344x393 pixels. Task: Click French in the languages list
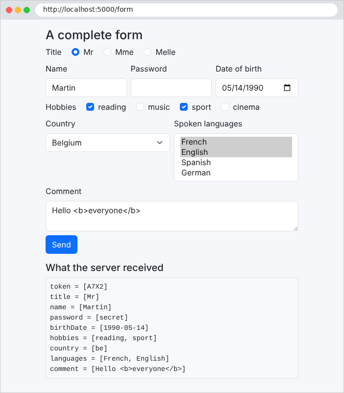pyautogui.click(x=236, y=142)
